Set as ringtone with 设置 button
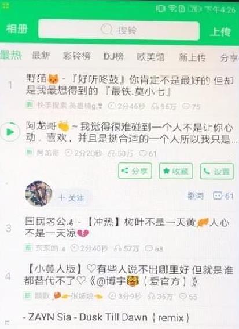239x329 pixels. 217,171
